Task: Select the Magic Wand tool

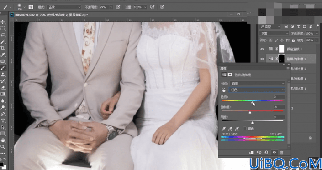Action: click(x=3, y=41)
